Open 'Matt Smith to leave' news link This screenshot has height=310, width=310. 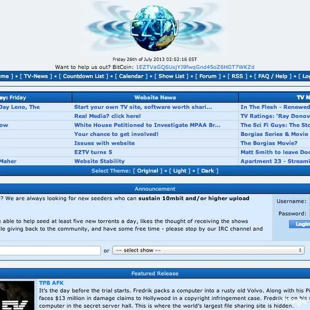pos(275,152)
